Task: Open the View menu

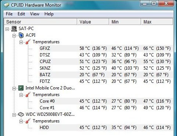Action: pos(35,14)
